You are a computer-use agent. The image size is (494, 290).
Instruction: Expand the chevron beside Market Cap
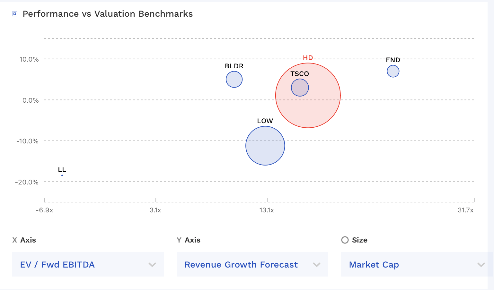click(481, 265)
